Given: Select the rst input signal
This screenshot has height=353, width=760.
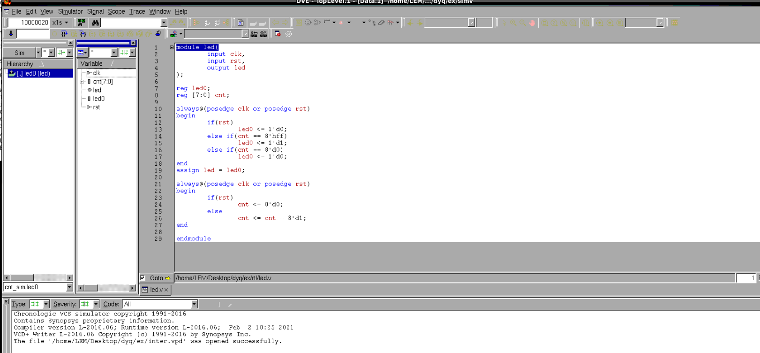Looking at the screenshot, I should 96,107.
